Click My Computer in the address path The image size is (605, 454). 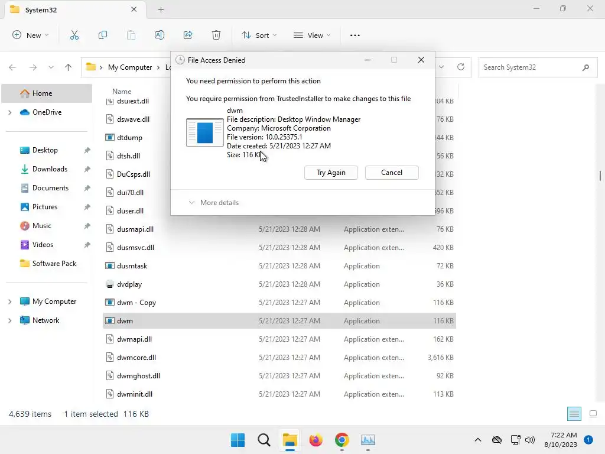point(130,67)
